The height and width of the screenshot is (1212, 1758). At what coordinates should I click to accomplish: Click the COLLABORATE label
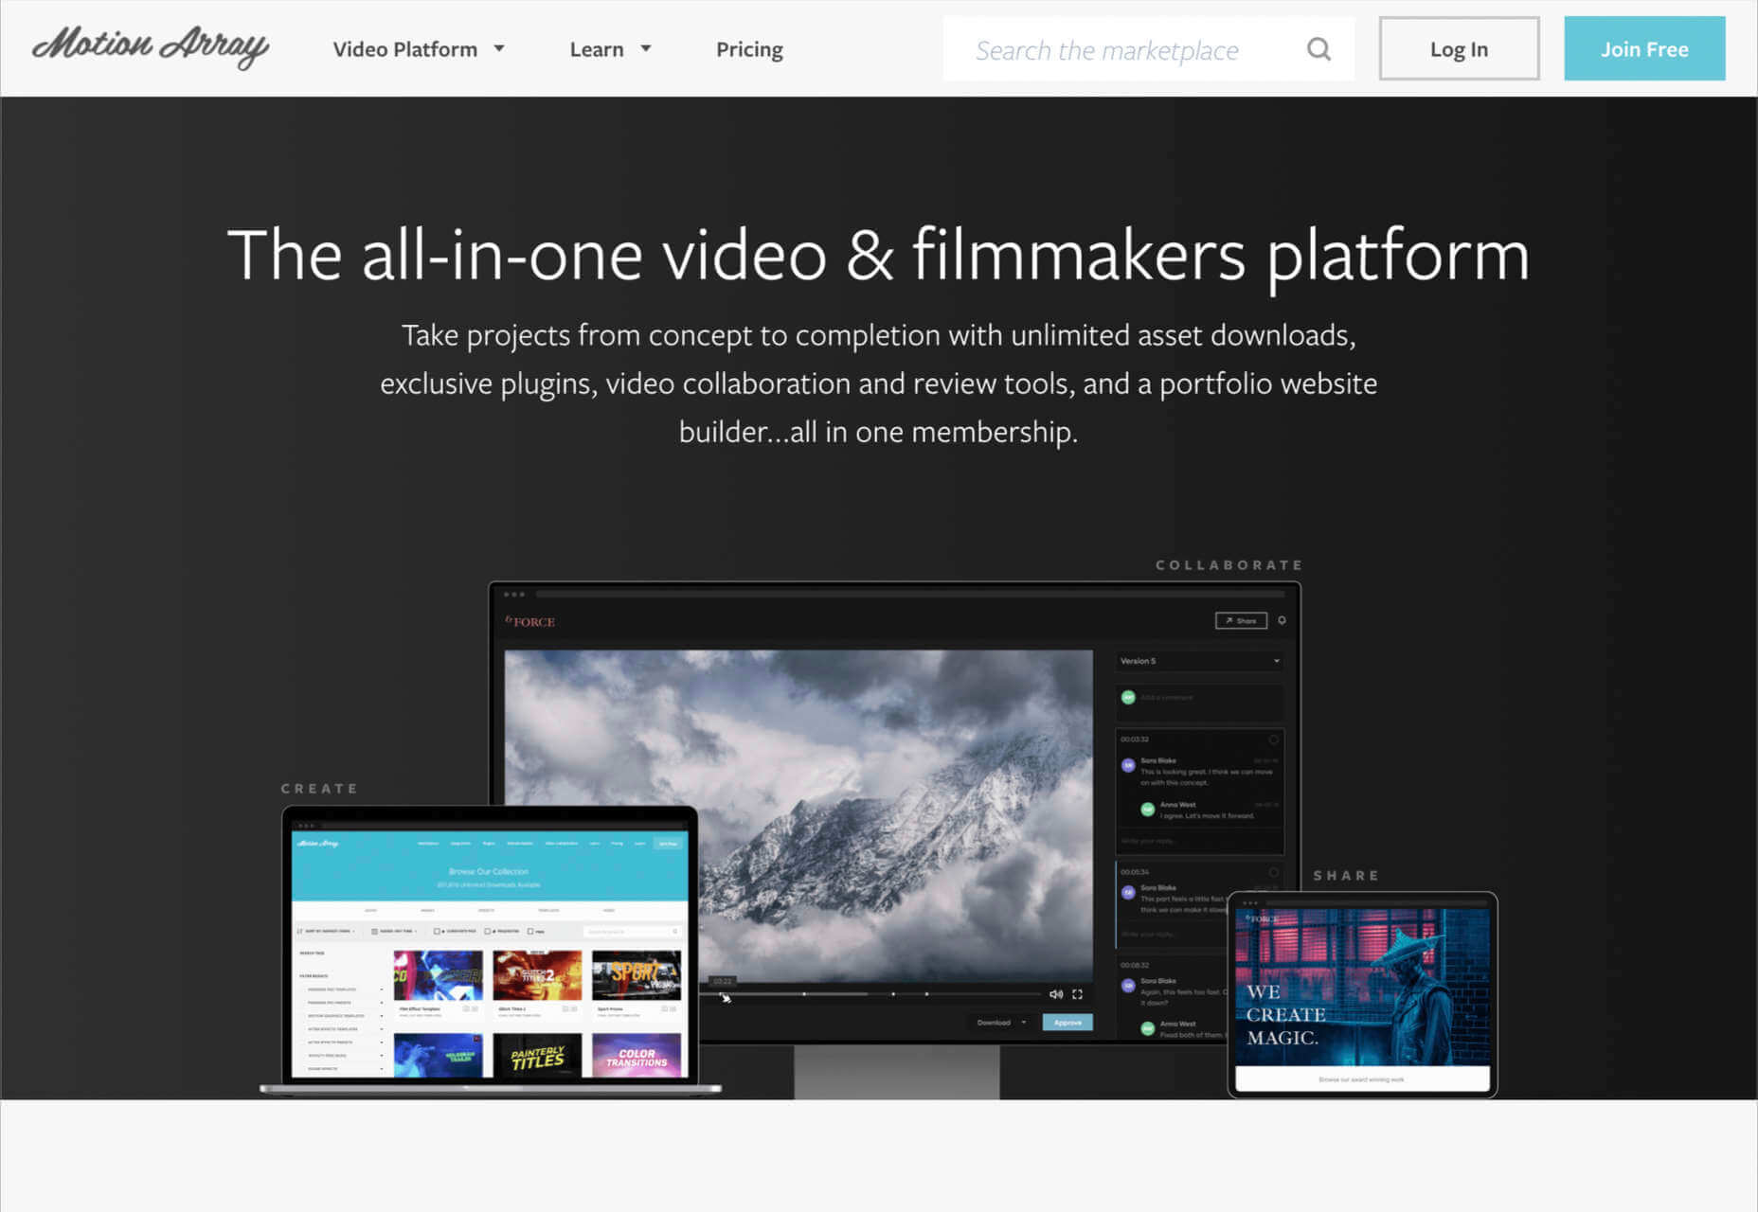pos(1229,565)
